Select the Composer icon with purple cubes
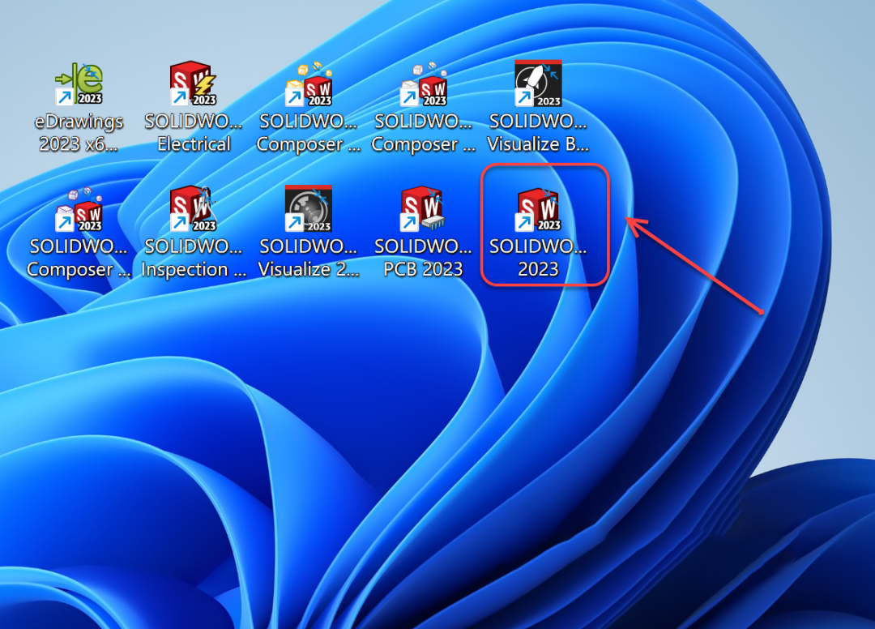 pos(79,209)
